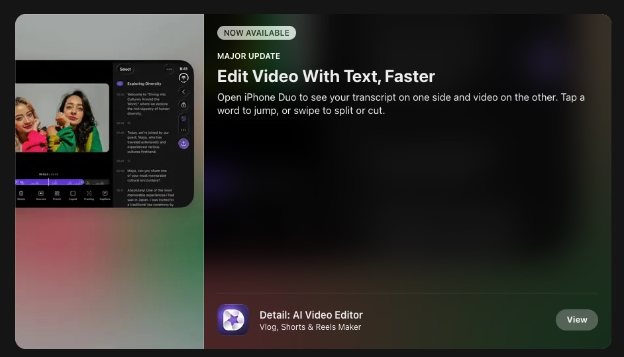
Task: Select the Framing tool icon
Action: point(89,195)
